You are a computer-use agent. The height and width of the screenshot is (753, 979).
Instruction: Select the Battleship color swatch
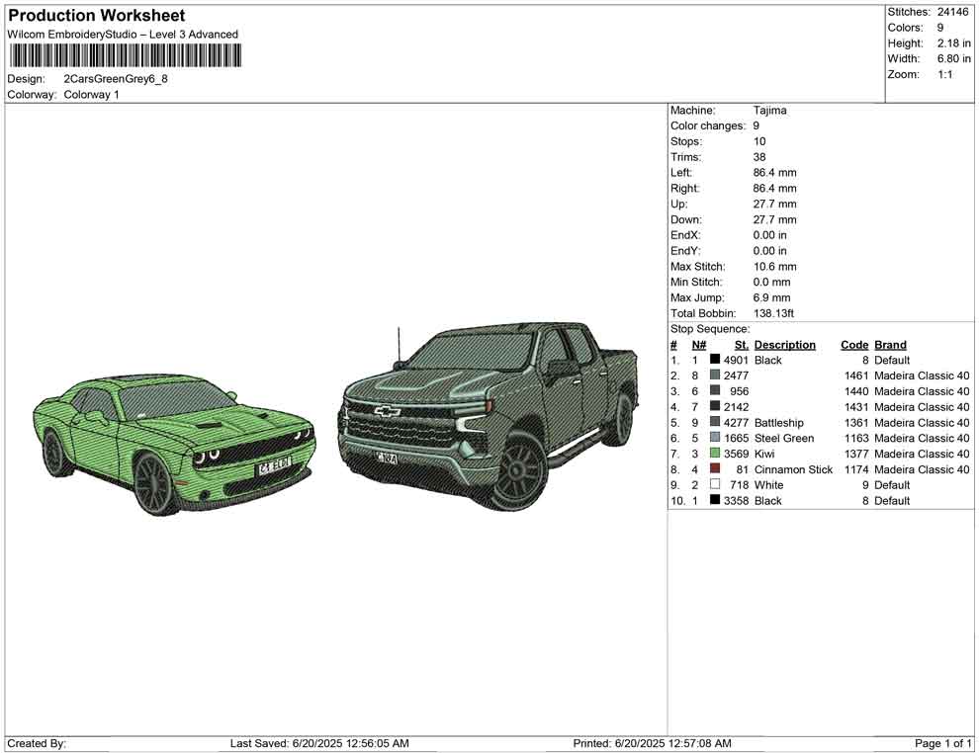715,422
